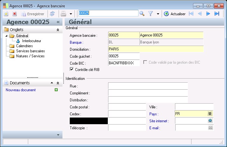Open the Site internet globe icon
Image resolution: width=227 pixels, height=147 pixels.
(x=210, y=121)
